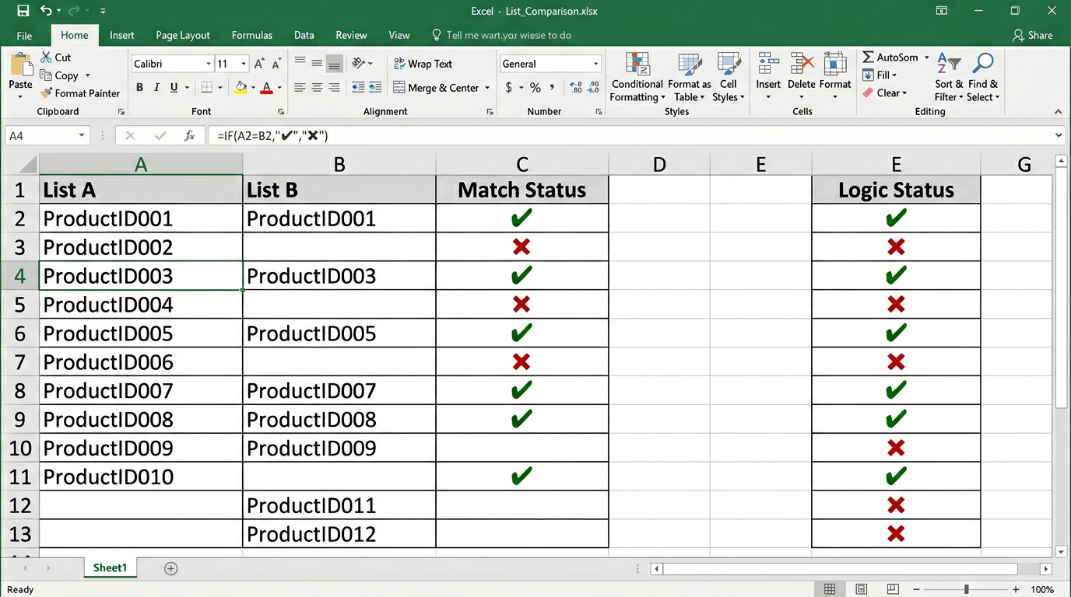Screen dimensions: 1071x597
Task: Click the Find & Select magnifier icon
Action: tap(983, 64)
